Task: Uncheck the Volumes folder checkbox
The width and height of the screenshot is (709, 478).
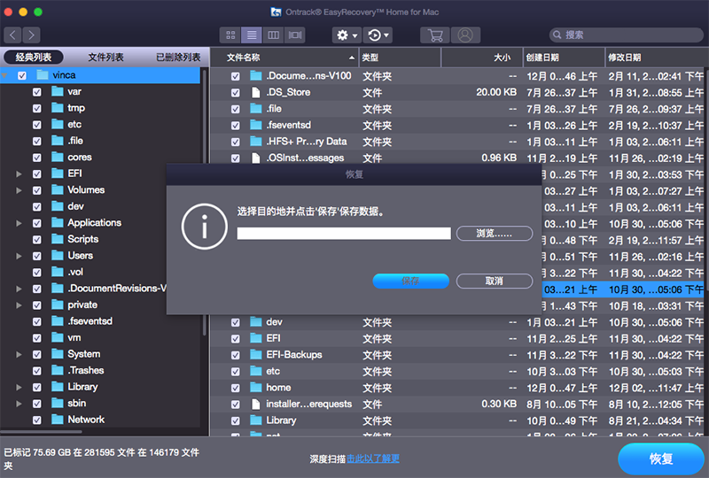Action: pyautogui.click(x=37, y=190)
